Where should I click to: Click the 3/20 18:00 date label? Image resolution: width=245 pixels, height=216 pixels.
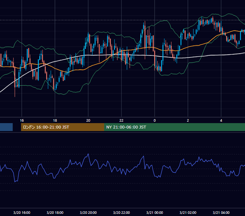tap(55, 212)
